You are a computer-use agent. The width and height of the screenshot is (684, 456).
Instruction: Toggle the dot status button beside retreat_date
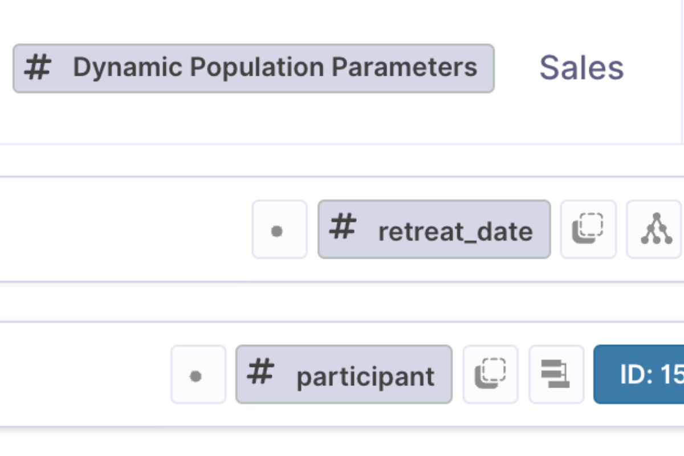(x=279, y=229)
